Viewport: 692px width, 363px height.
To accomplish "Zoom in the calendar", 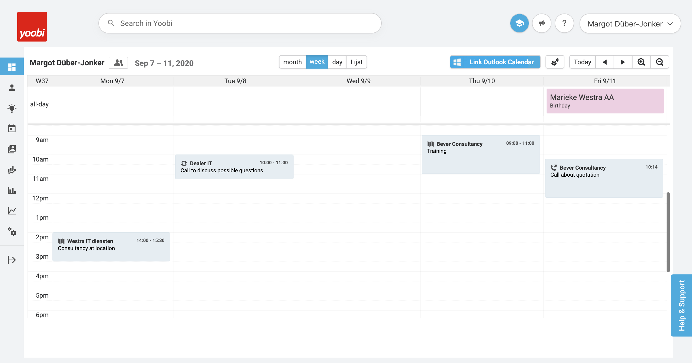I will (x=641, y=62).
